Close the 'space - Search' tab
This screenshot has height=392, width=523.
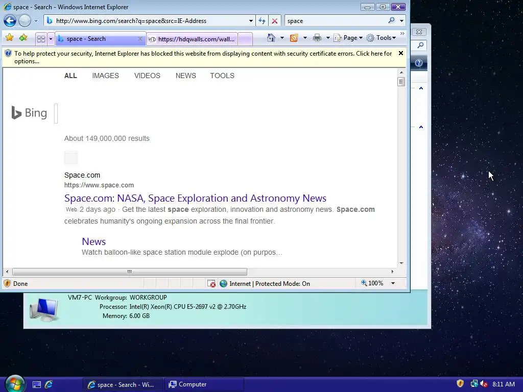[140, 39]
